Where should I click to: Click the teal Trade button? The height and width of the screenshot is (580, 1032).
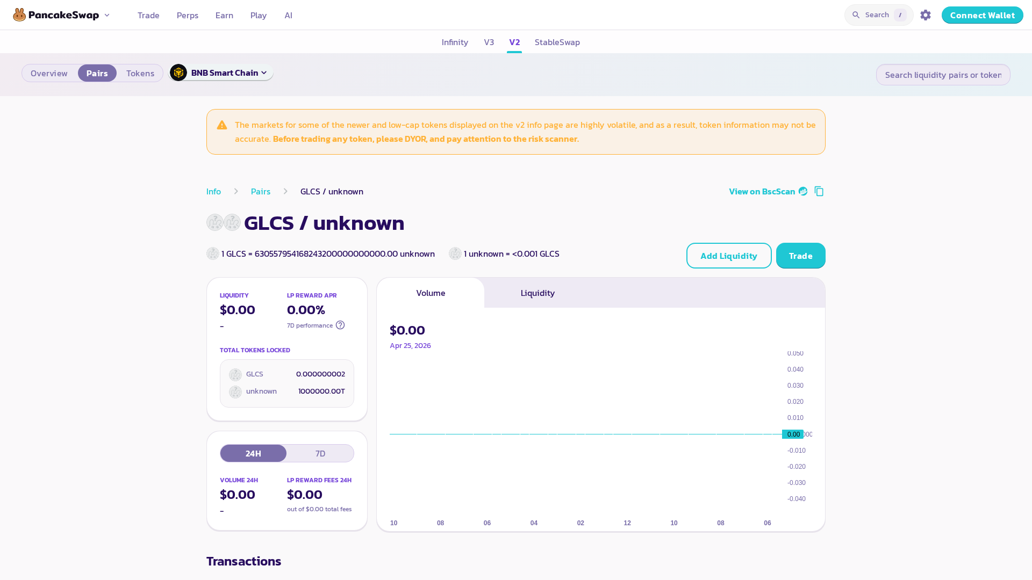[x=801, y=256]
